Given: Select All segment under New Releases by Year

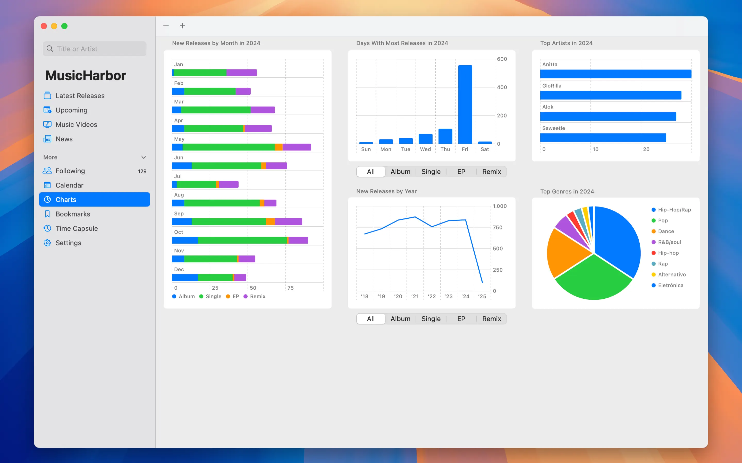Looking at the screenshot, I should tap(370, 319).
